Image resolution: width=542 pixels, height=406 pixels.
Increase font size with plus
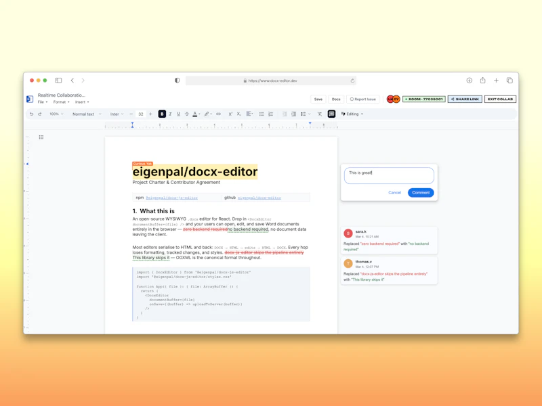point(150,114)
